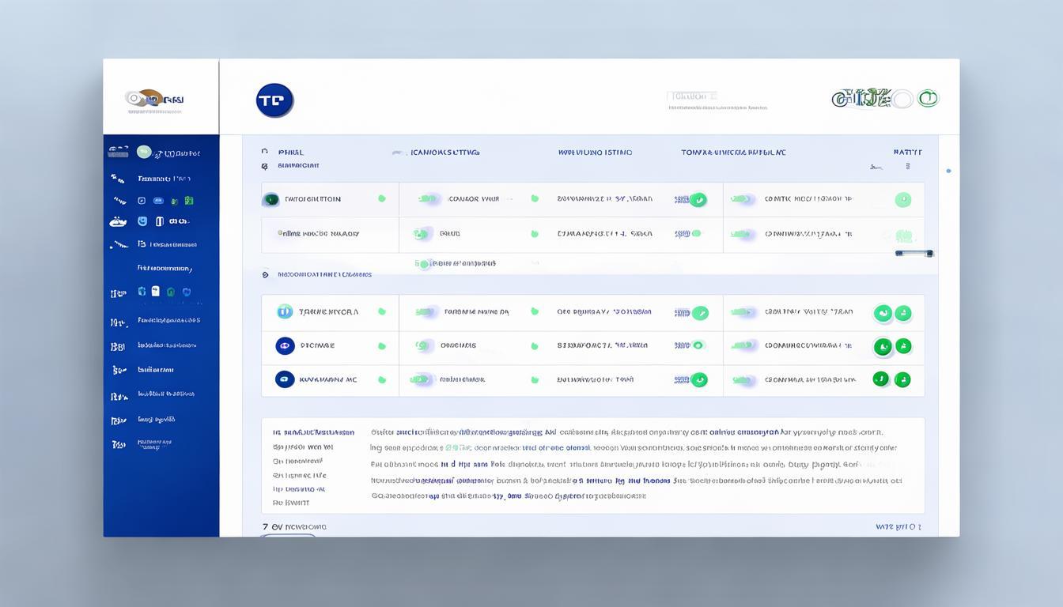Click the green round icon at header's far right
This screenshot has height=607, width=1063.
pos(928,99)
